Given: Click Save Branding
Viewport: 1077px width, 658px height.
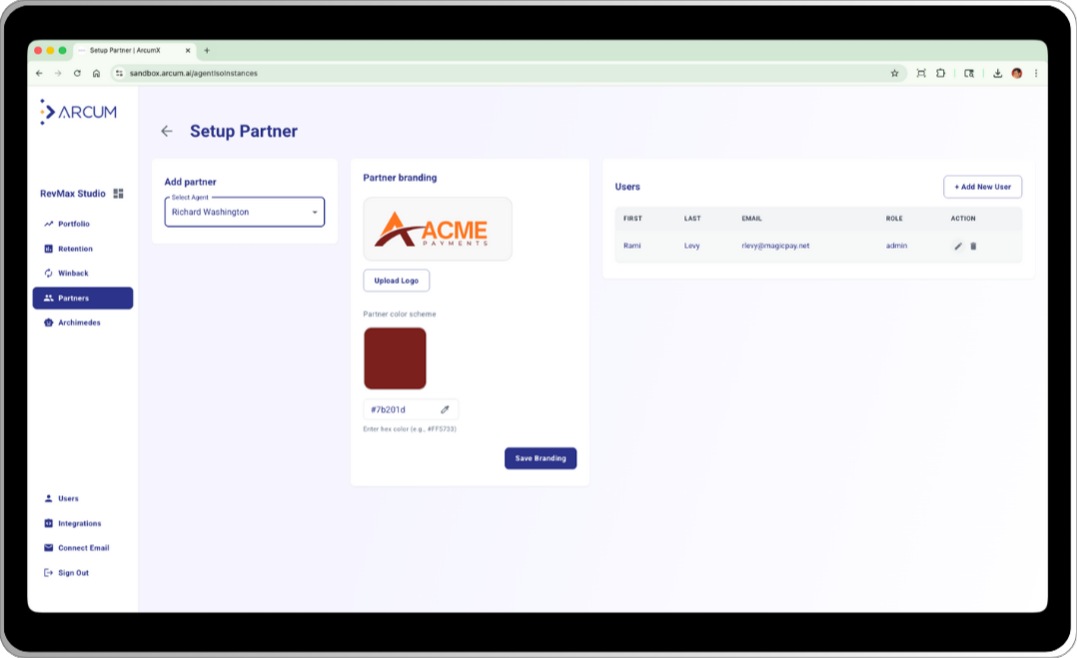Looking at the screenshot, I should click(x=540, y=458).
